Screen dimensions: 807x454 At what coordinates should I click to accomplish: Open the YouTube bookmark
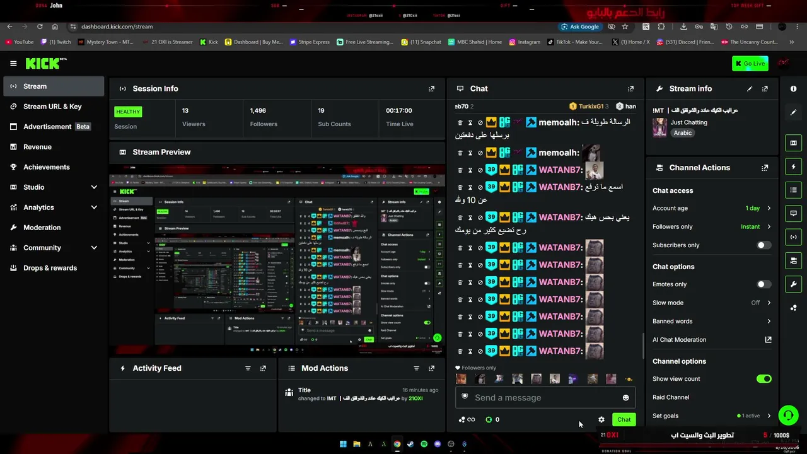click(19, 42)
